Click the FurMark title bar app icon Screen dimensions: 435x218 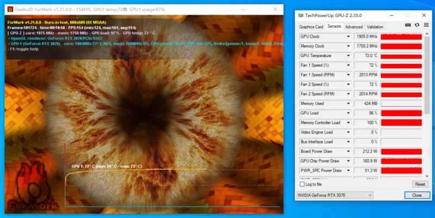point(10,9)
